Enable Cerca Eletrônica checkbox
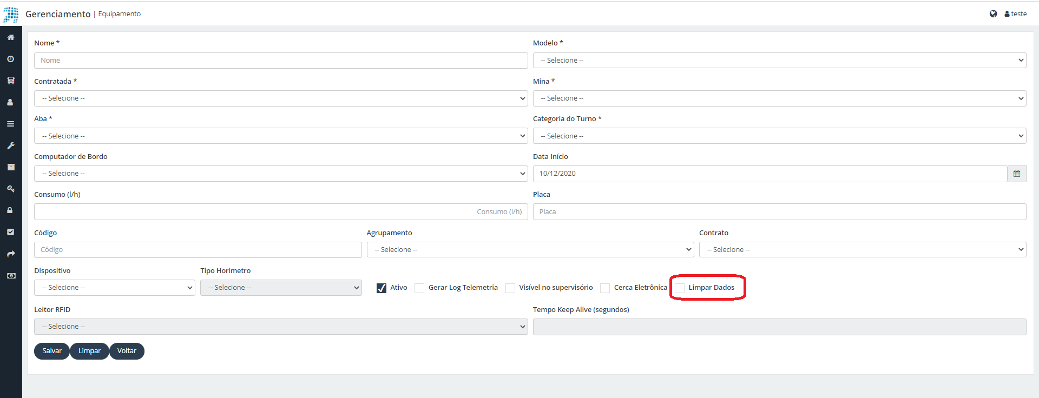The width and height of the screenshot is (1039, 398). [x=605, y=288]
